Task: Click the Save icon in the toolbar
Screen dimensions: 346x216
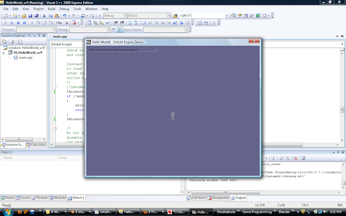Action: (x=30, y=16)
